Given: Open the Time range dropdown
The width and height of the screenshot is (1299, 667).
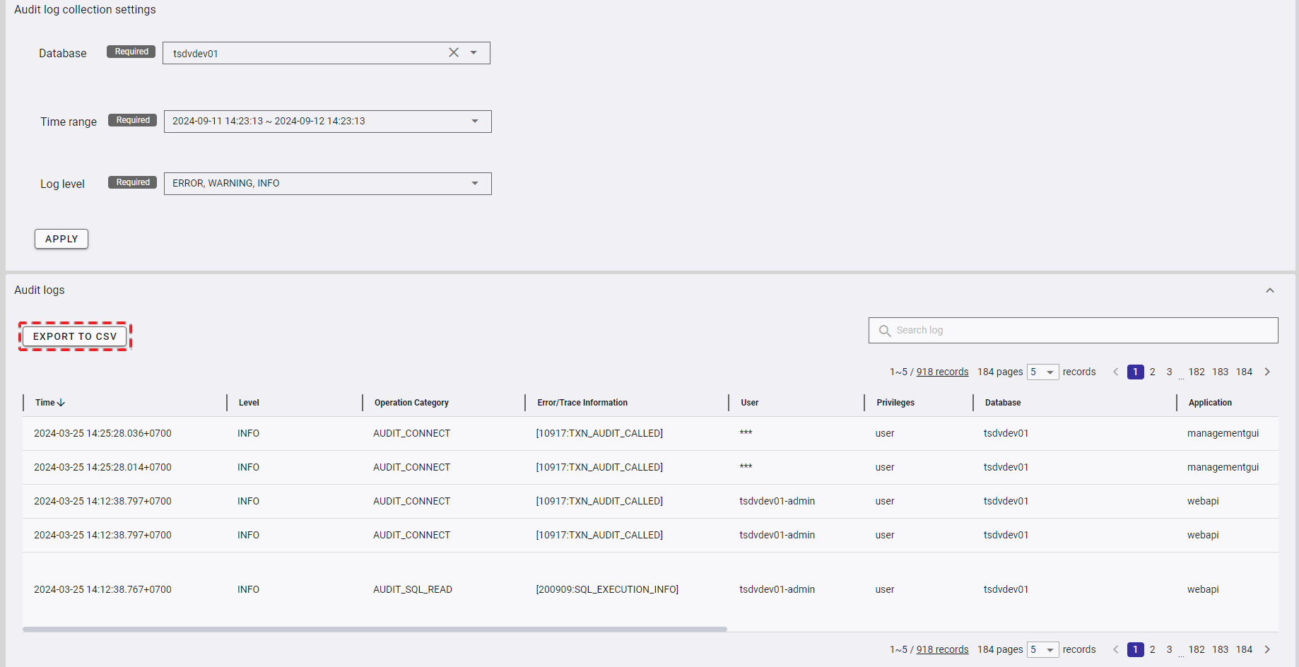Looking at the screenshot, I should [x=475, y=122].
